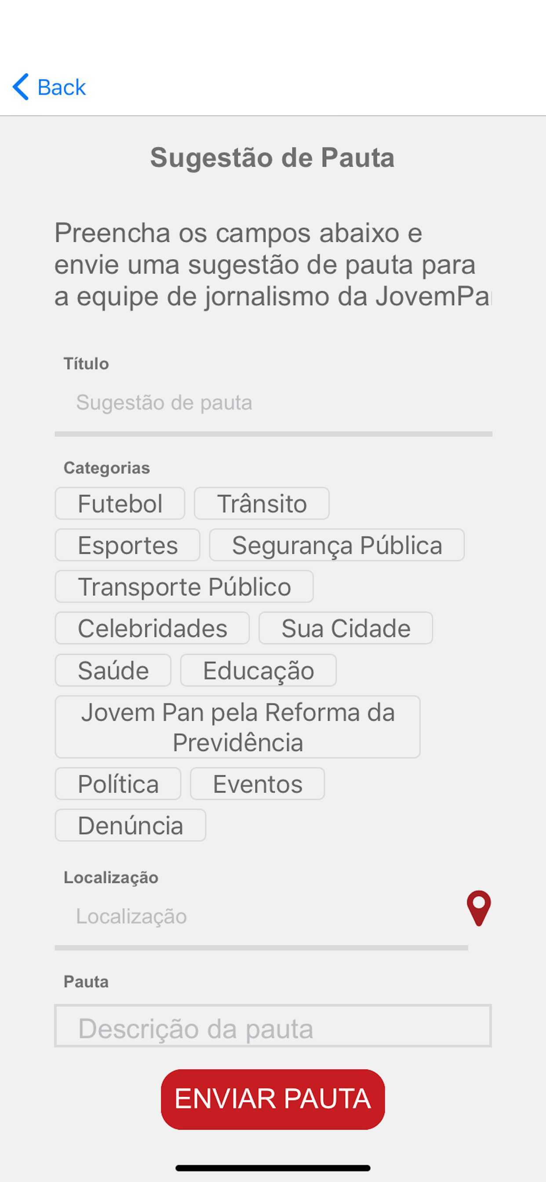Image resolution: width=546 pixels, height=1182 pixels.
Task: Select the Sua Cidade category
Action: point(346,627)
